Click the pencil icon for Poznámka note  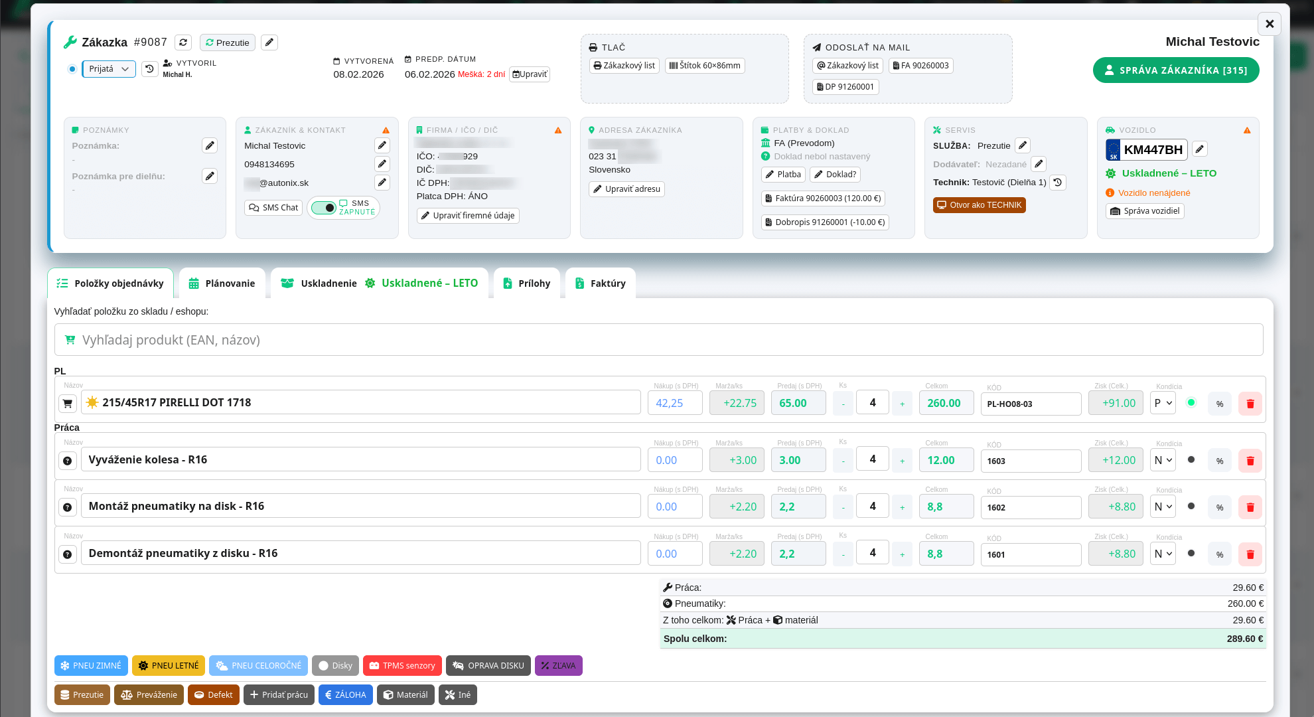pos(210,145)
